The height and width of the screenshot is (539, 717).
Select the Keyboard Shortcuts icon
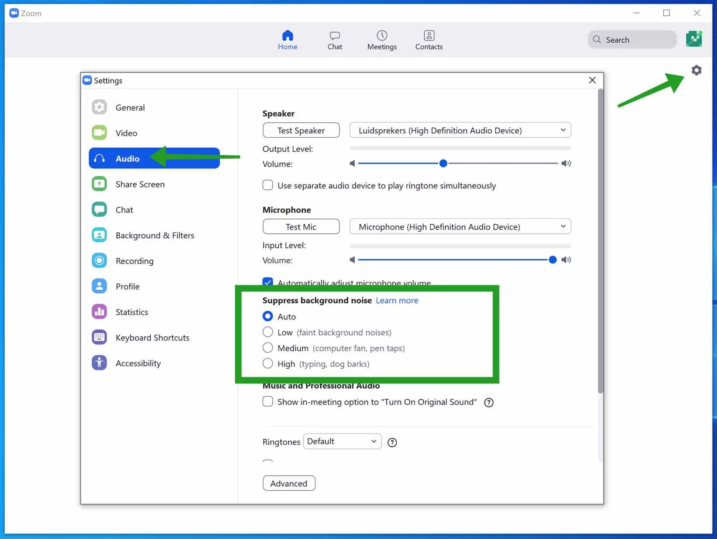pos(99,337)
